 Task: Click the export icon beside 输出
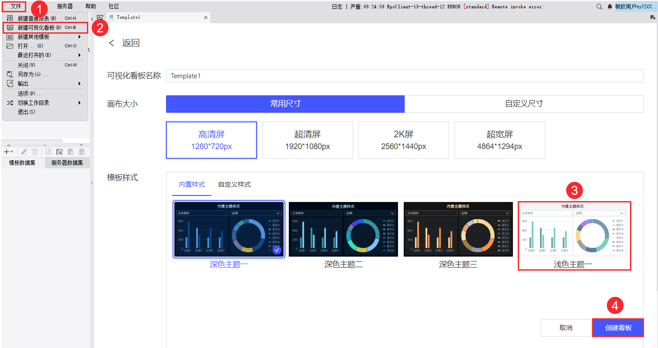(x=10, y=84)
